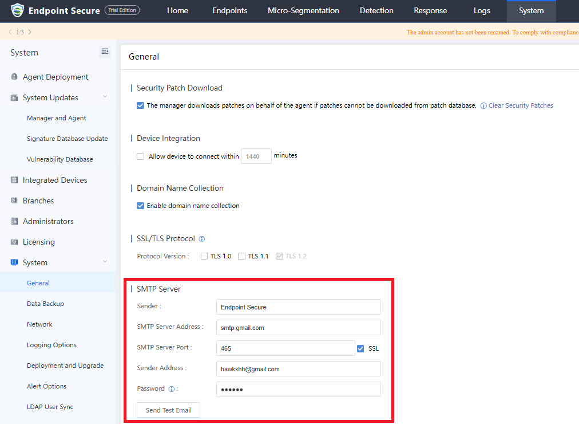Viewport: 579px width, 424px height.
Task: Collapse System Updates chevron
Action: [105, 97]
